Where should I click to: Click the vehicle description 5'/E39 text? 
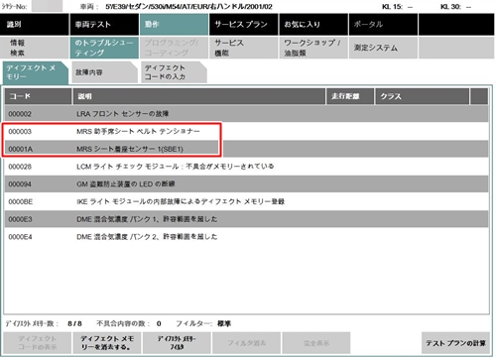tap(188, 6)
